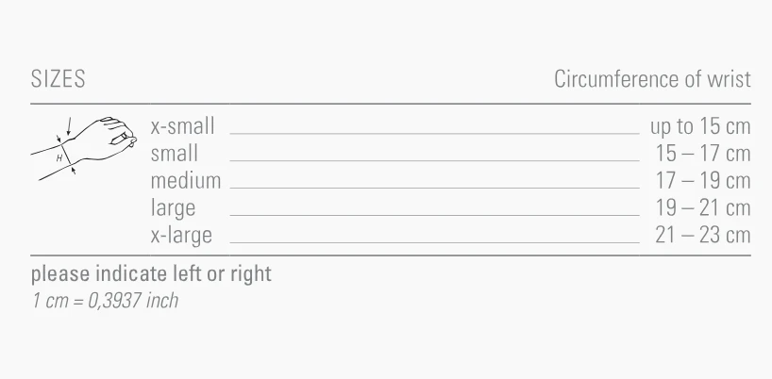The width and height of the screenshot is (772, 379).
Task: Click the dotted line in the x-large row
Action: click(x=434, y=243)
